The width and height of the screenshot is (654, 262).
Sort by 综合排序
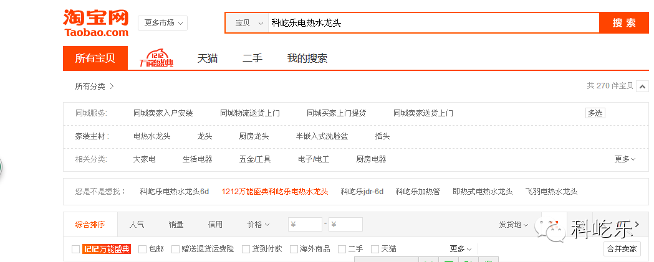(90, 225)
